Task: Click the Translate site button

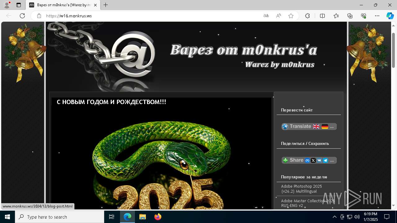Action: click(309, 126)
